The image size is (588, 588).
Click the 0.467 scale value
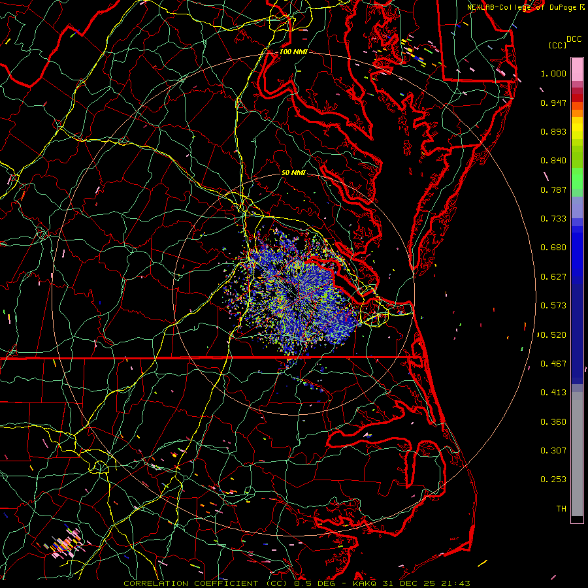click(553, 364)
